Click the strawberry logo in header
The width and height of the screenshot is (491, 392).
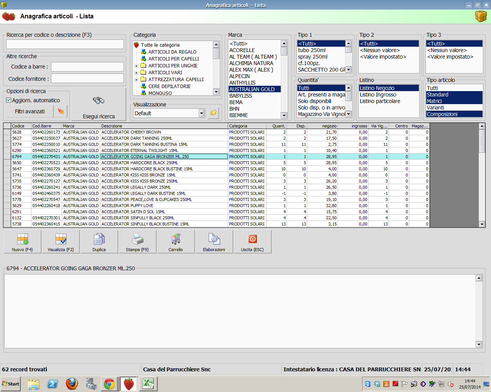click(9, 16)
